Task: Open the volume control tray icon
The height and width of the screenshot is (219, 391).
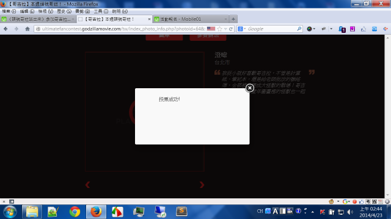Action: click(350, 212)
